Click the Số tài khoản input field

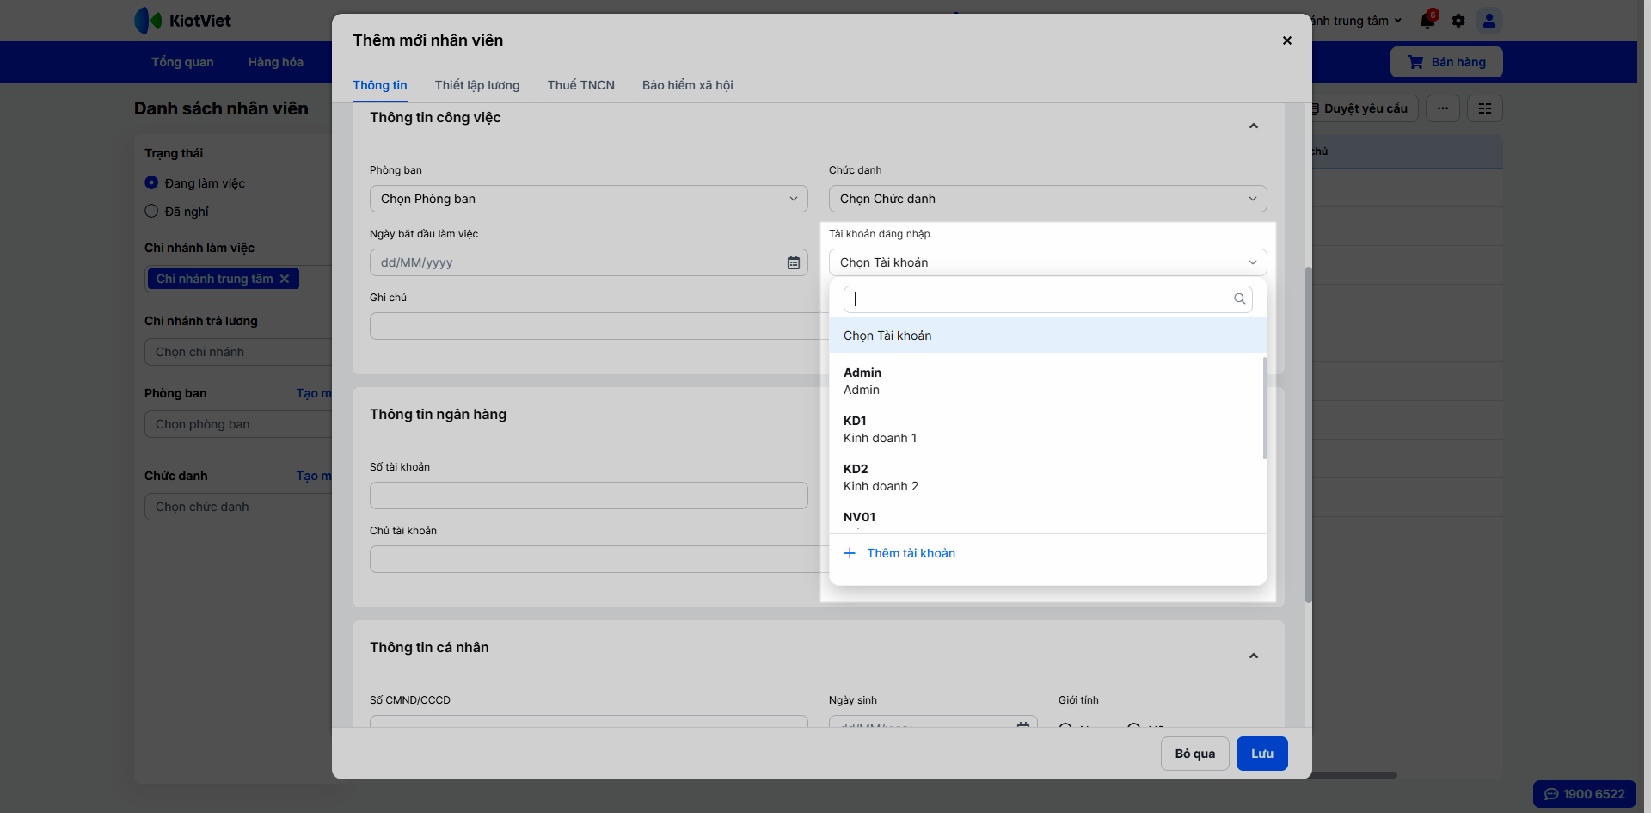point(589,496)
